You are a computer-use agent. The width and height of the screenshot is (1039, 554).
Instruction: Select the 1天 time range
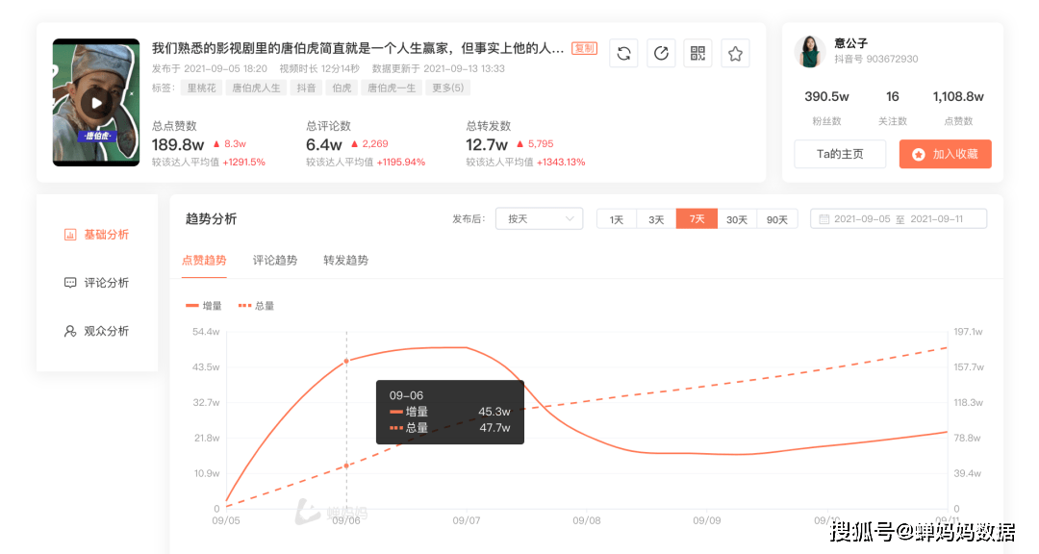coord(617,219)
